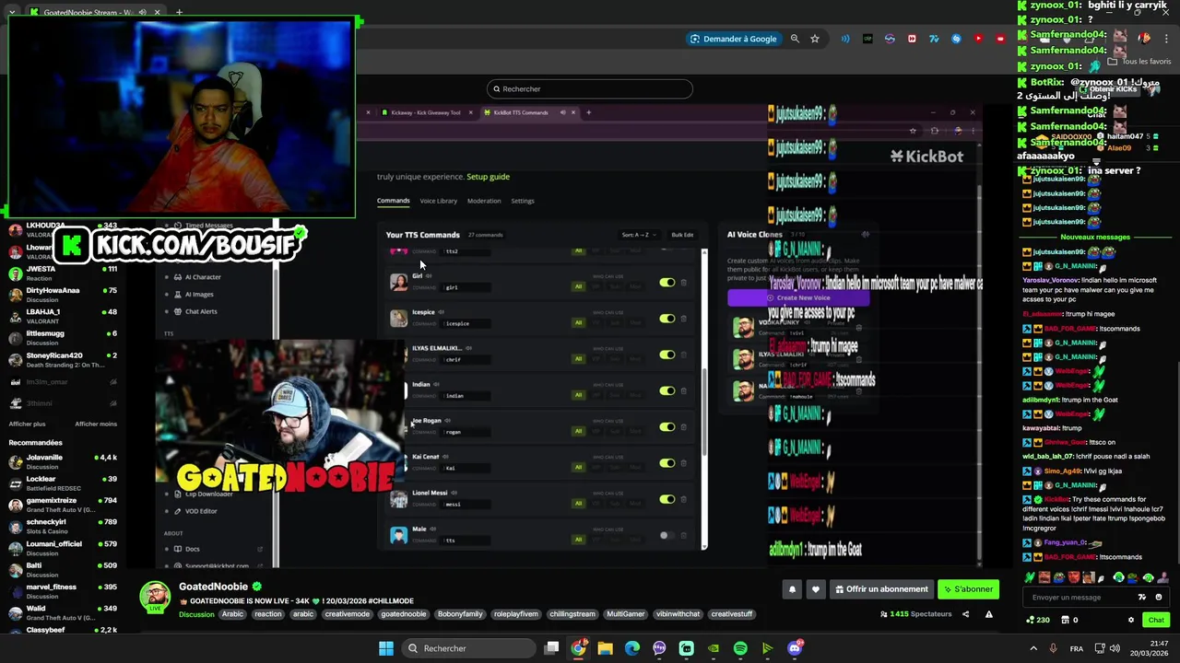Click Create New Voice button
The width and height of the screenshot is (1180, 663).
[x=797, y=297]
